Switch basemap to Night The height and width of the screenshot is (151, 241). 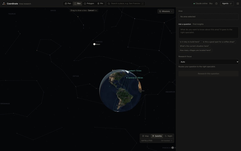[x=168, y=136]
